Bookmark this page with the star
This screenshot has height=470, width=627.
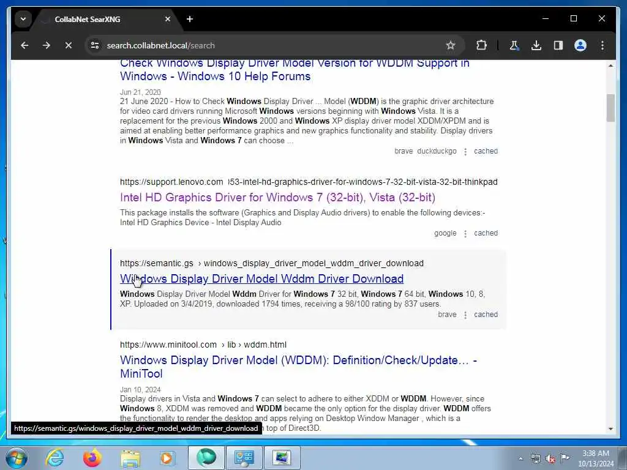[x=451, y=45]
